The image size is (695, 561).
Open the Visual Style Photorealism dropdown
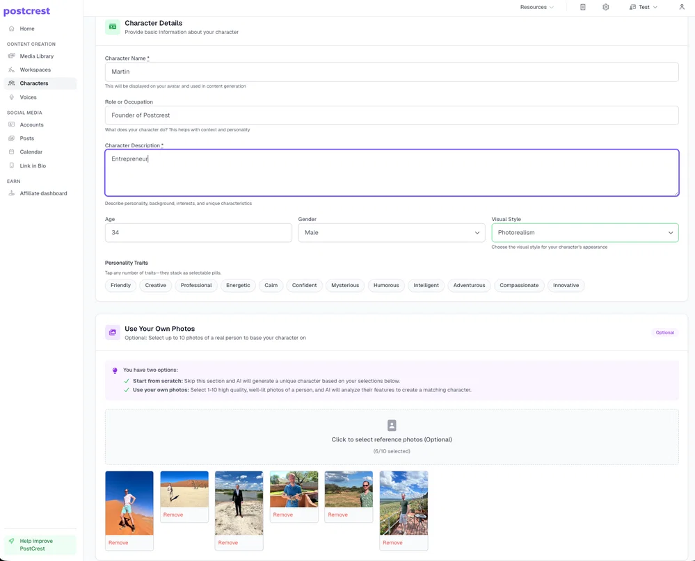584,232
